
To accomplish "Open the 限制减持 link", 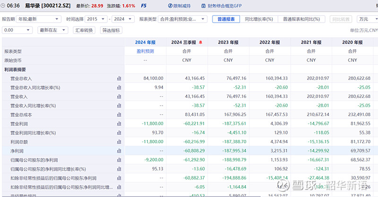I will click(x=182, y=6).
